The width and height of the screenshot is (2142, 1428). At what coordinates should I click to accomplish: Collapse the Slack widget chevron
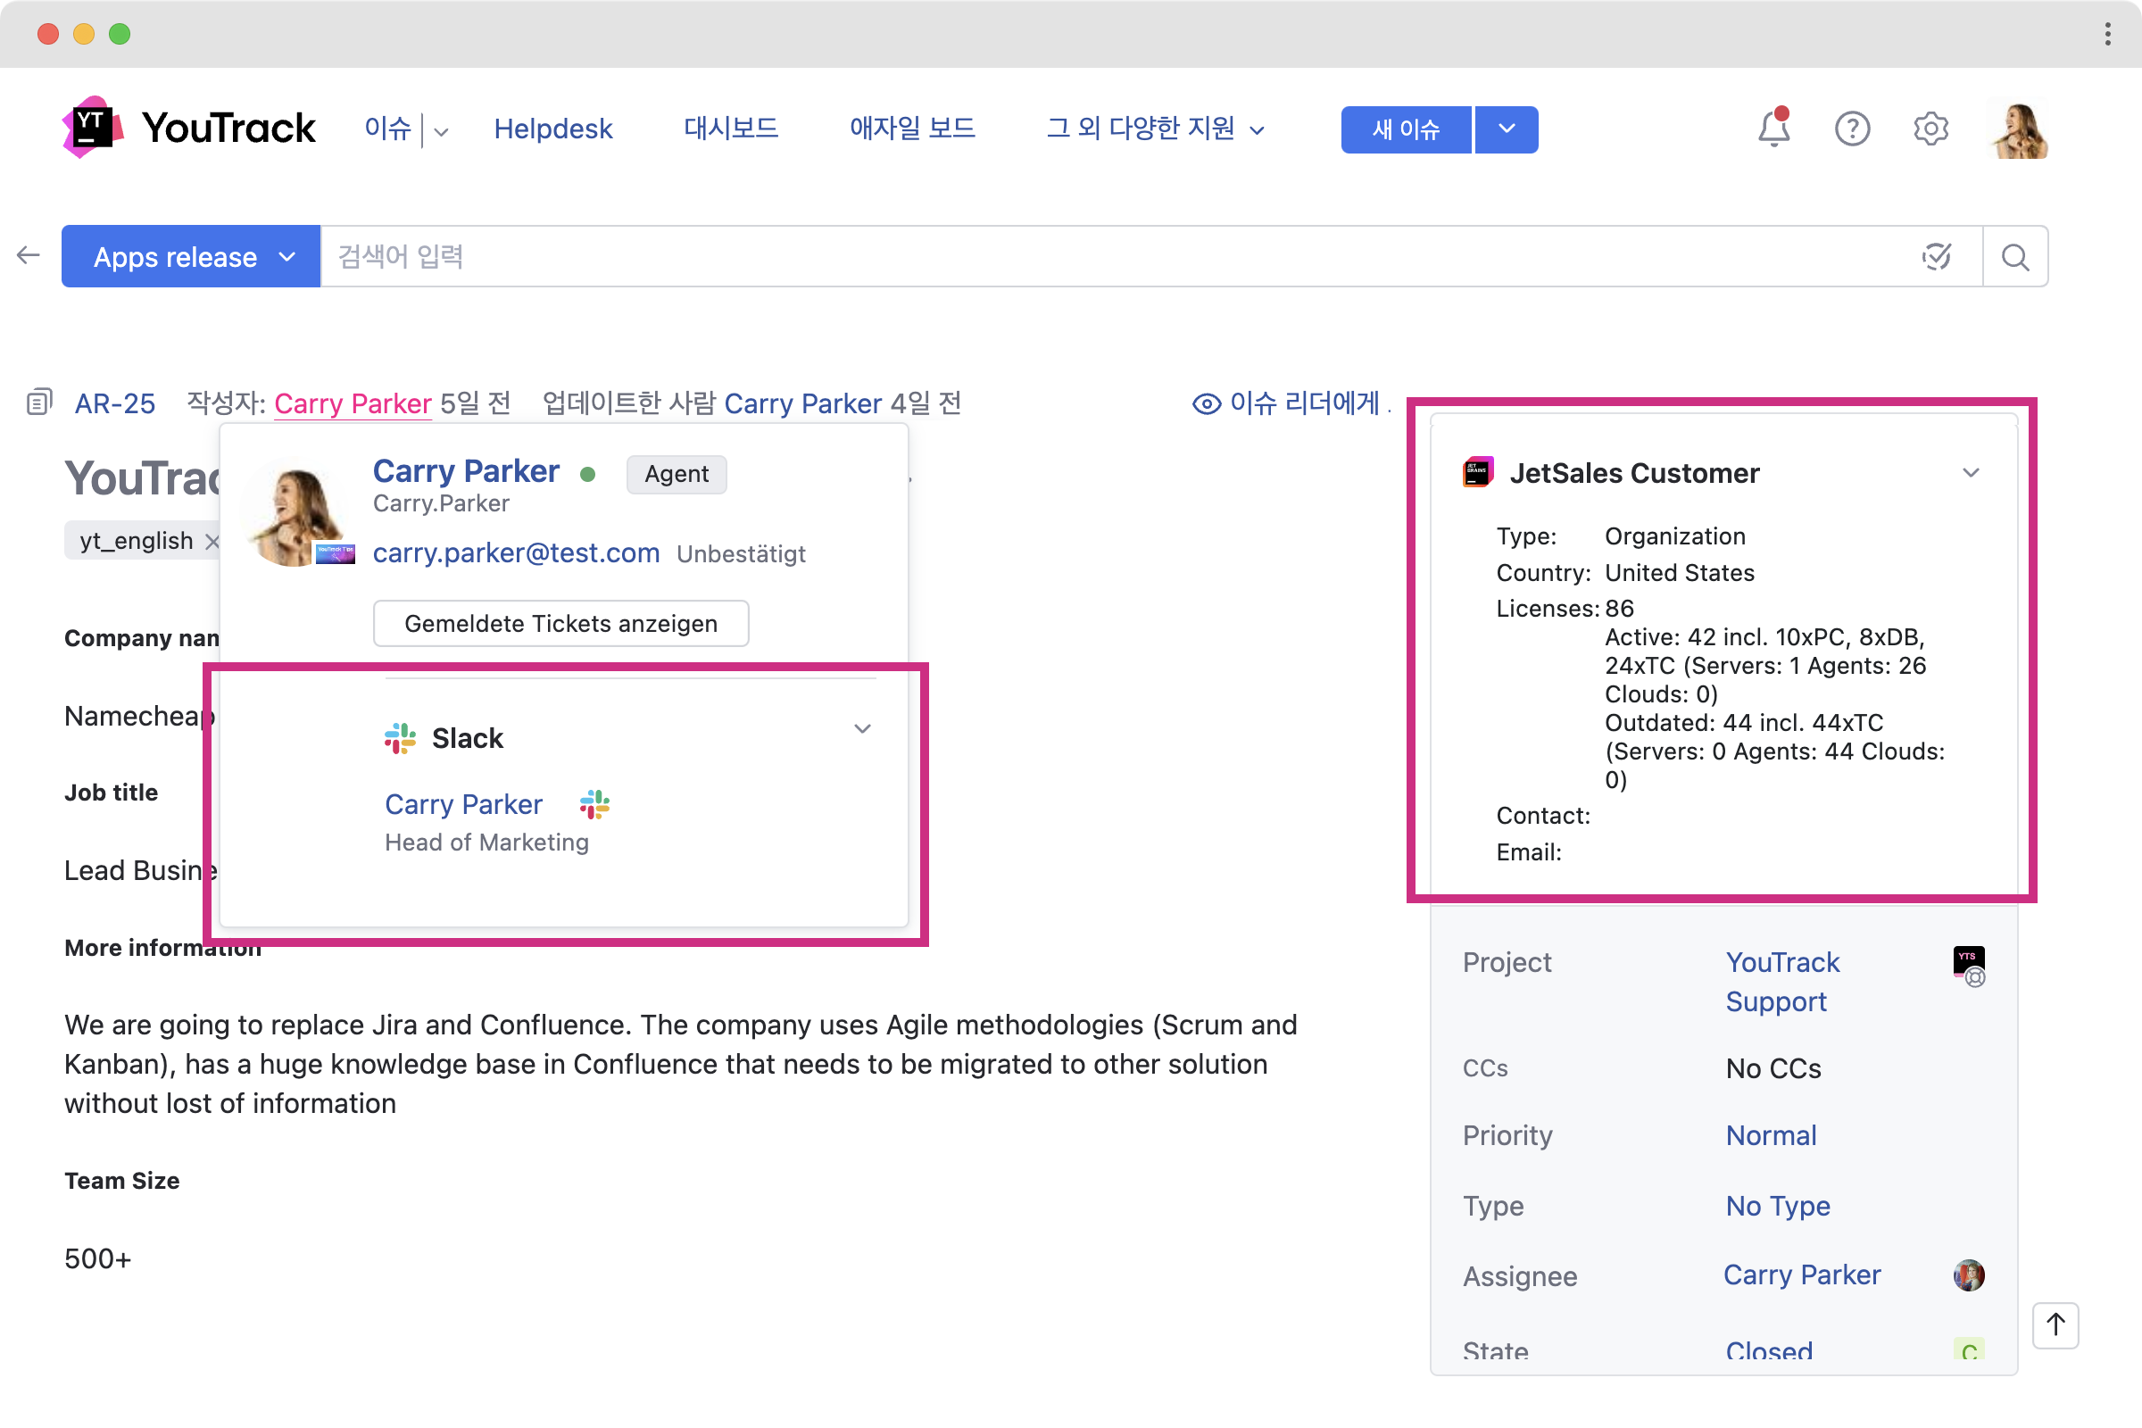(x=861, y=727)
